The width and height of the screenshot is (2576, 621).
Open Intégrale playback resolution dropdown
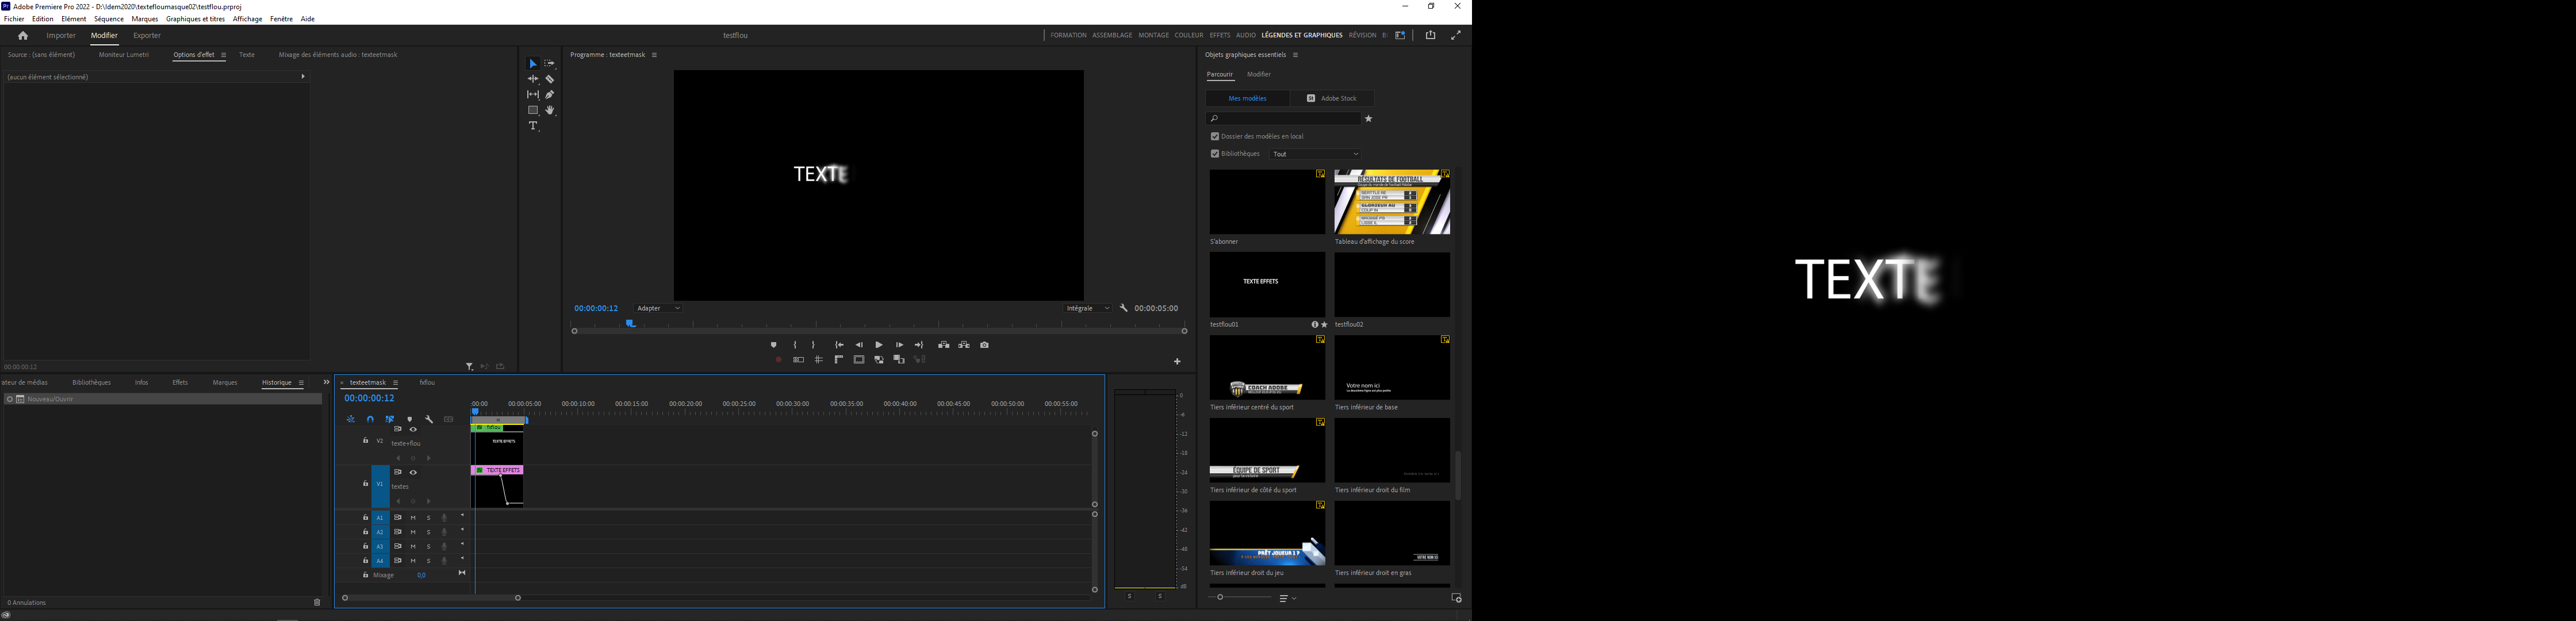[x=1087, y=309]
